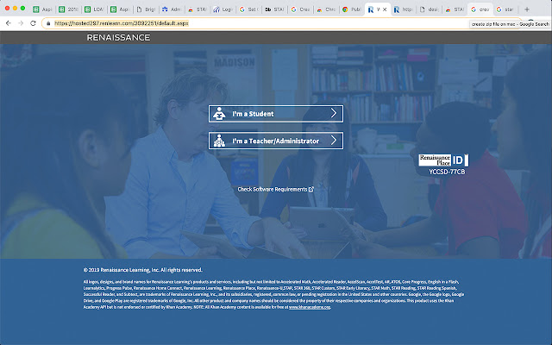Click the 2019 Renaissance Learning copyright text
This screenshot has width=552, height=345.
pyautogui.click(x=143, y=270)
